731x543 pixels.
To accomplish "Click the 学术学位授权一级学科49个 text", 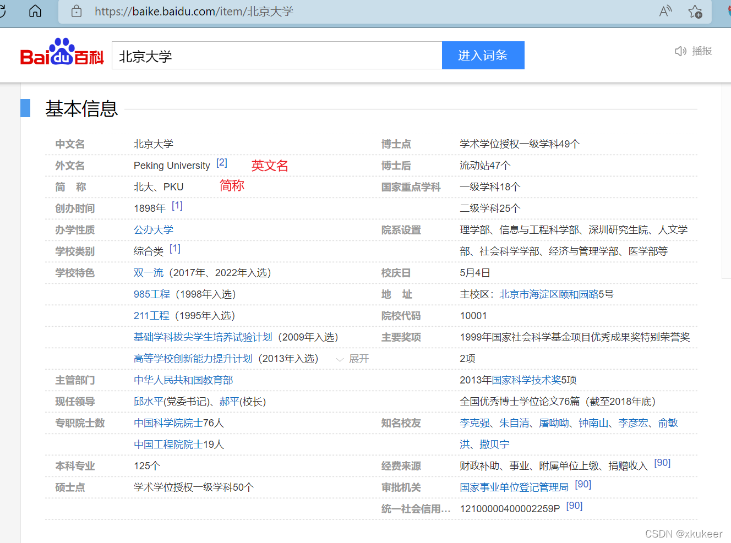I will coord(520,144).
